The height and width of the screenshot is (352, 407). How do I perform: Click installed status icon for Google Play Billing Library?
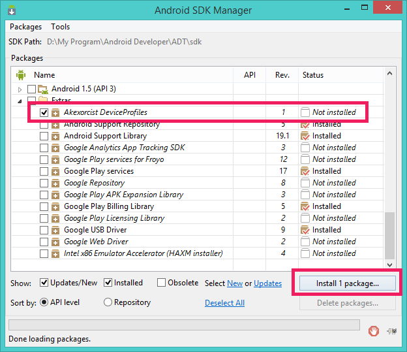(305, 206)
